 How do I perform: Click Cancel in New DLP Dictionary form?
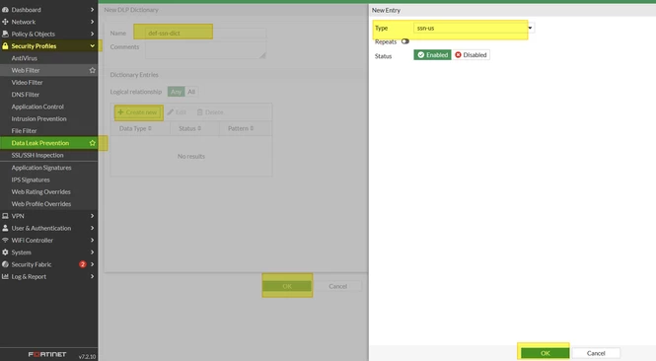pyautogui.click(x=337, y=286)
